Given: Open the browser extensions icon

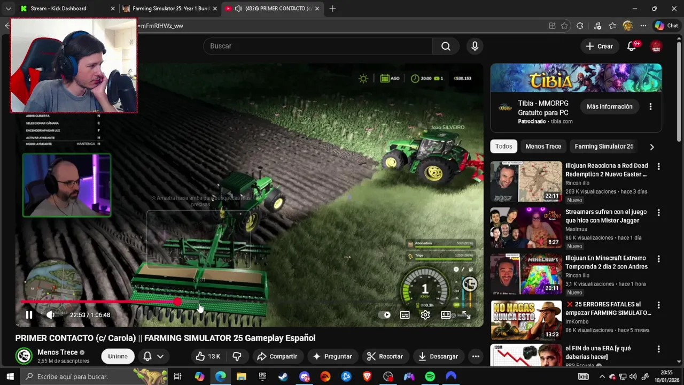Looking at the screenshot, I should [580, 26].
